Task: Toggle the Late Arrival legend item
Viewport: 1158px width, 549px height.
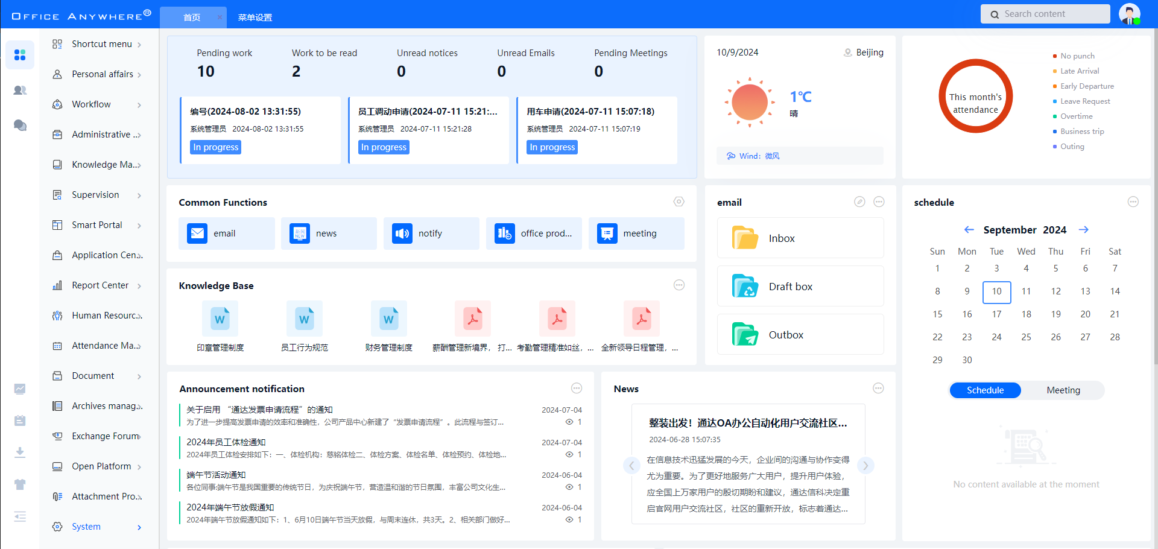Action: tap(1079, 71)
